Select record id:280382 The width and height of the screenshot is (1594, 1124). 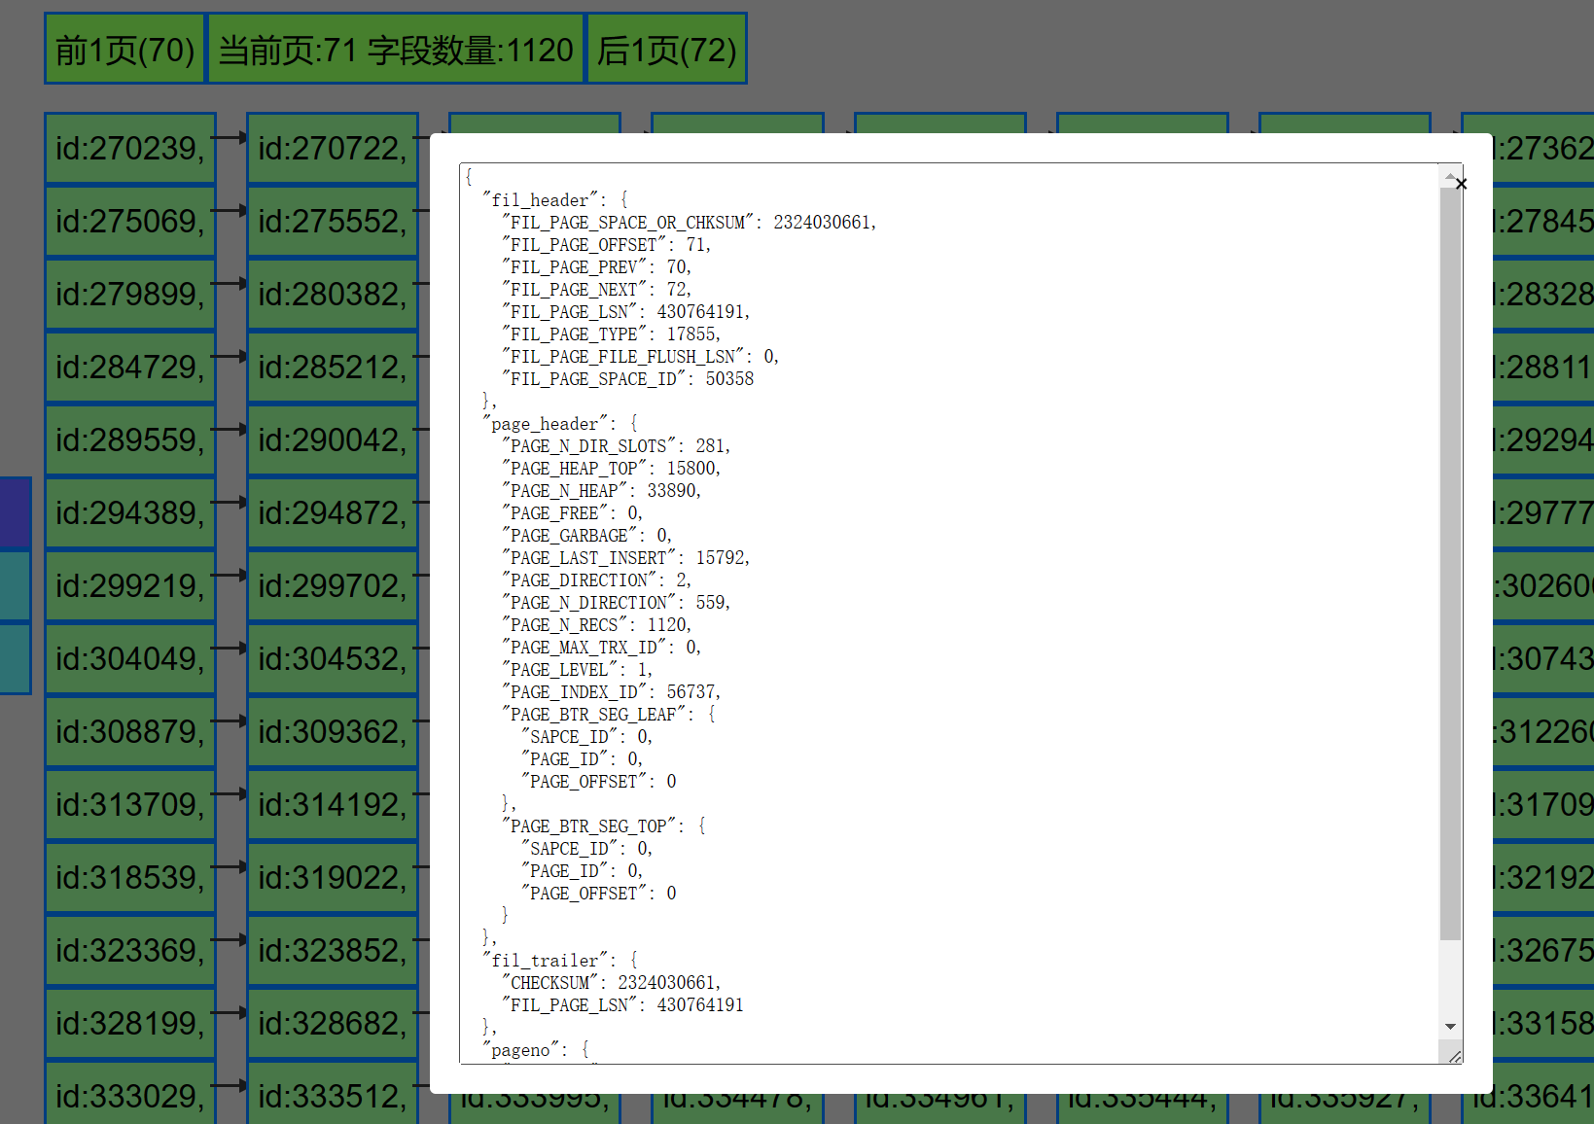point(333,294)
